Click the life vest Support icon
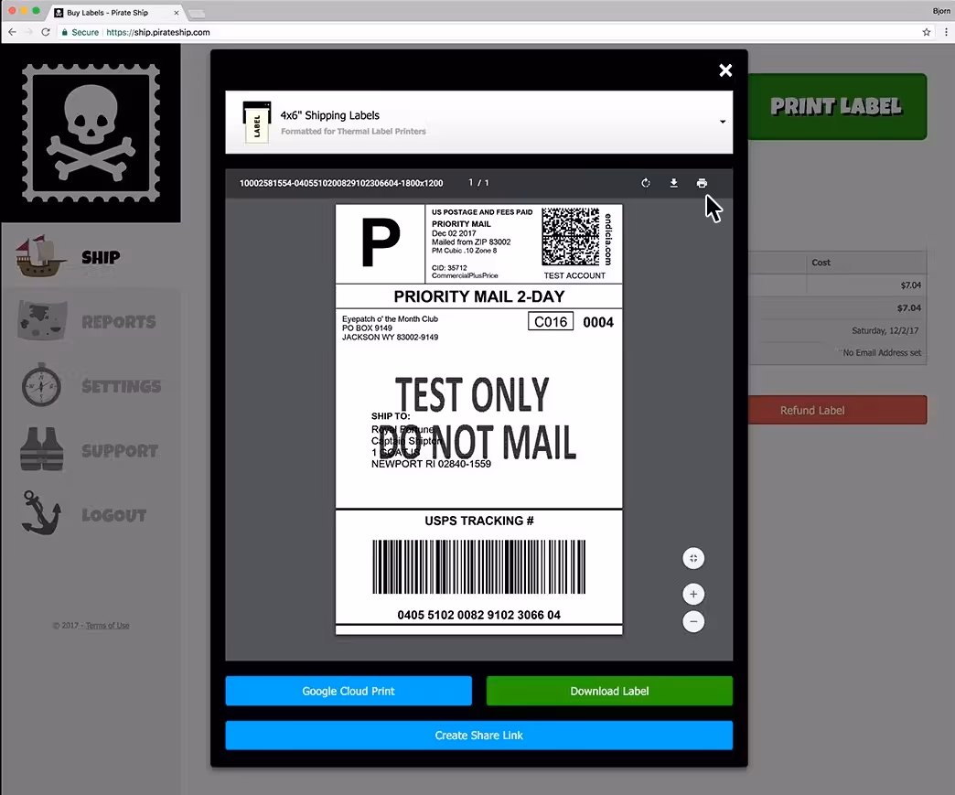955x795 pixels. tap(41, 449)
